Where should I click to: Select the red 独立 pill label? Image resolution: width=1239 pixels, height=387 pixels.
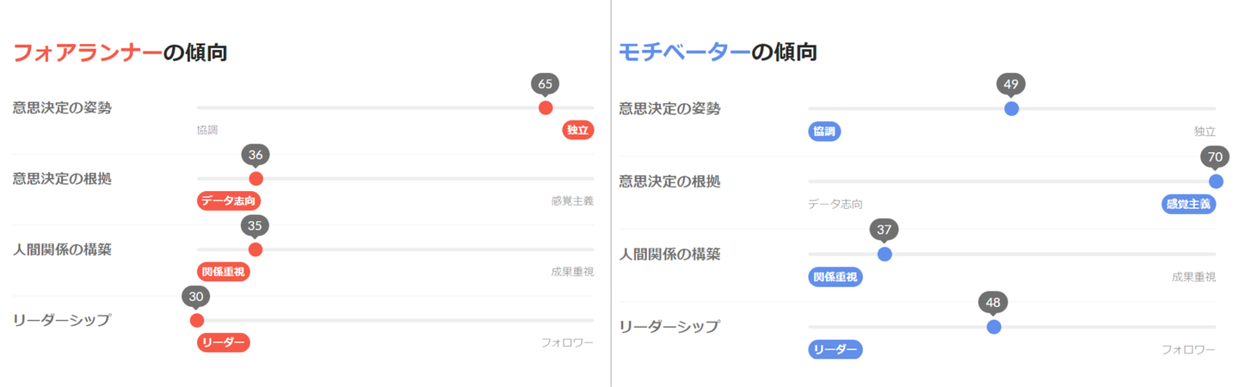pos(578,131)
